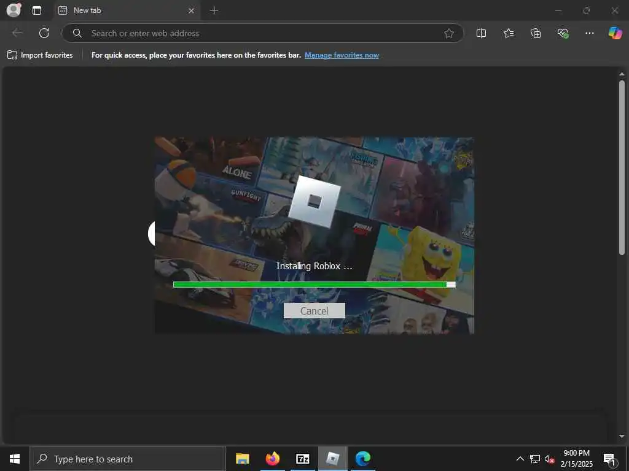This screenshot has height=471, width=629.
Task: Click the taskbar search box
Action: tap(128, 459)
